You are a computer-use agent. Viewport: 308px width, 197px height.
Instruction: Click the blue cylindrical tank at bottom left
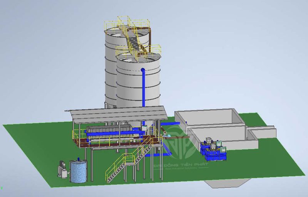pyautogui.click(x=79, y=172)
